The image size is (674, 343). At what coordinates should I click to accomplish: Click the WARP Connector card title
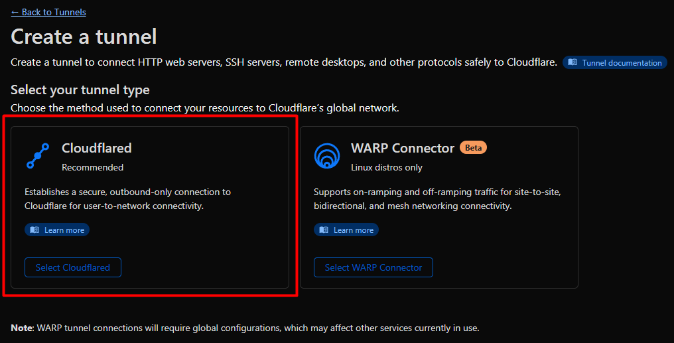[x=403, y=148]
